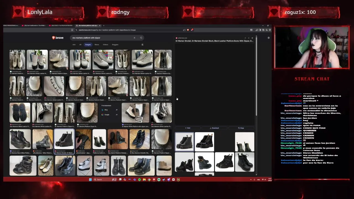This screenshot has height=199, width=354.
Task: Select the Ask search tab
Action: click(74, 44)
